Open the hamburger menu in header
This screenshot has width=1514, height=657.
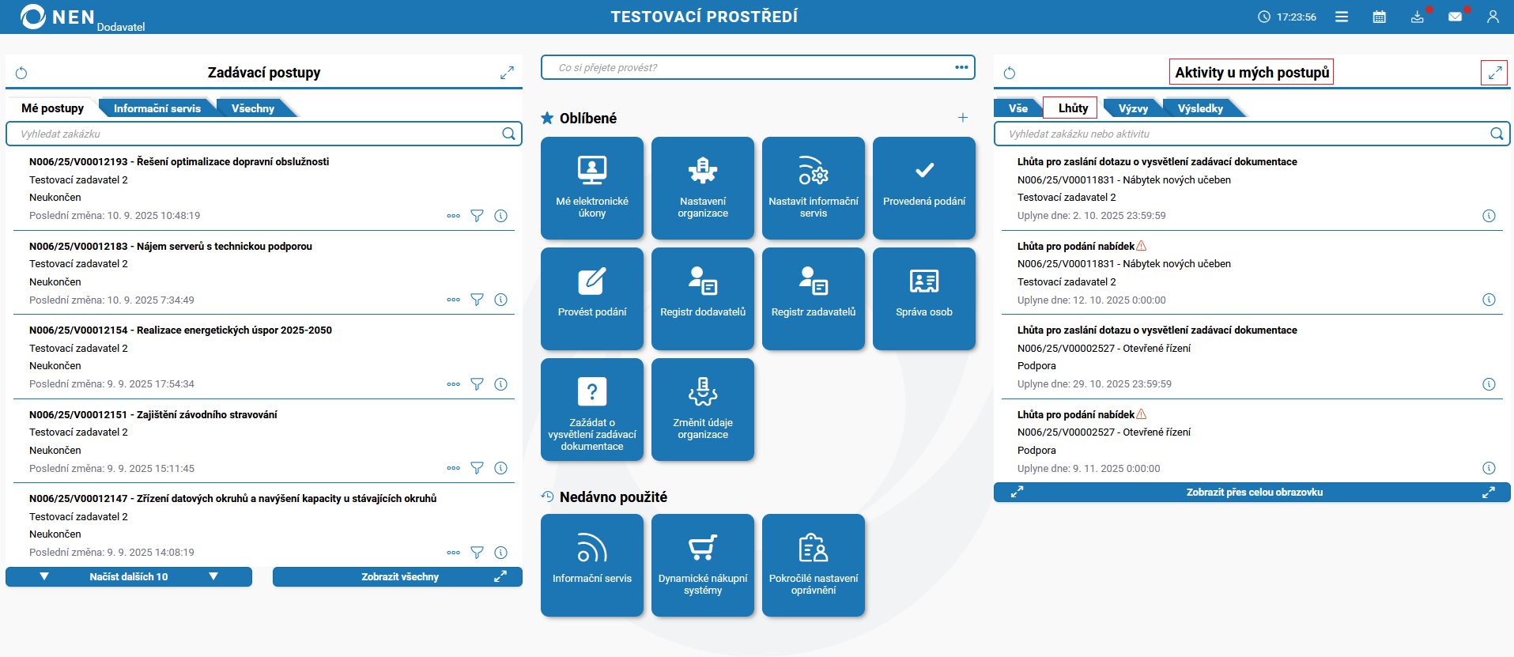[x=1342, y=17]
